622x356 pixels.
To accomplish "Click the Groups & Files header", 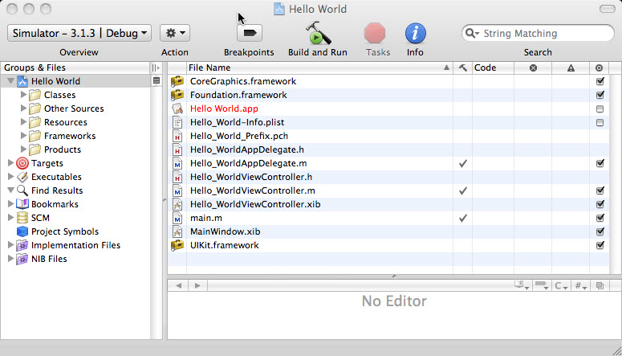I will pyautogui.click(x=75, y=68).
